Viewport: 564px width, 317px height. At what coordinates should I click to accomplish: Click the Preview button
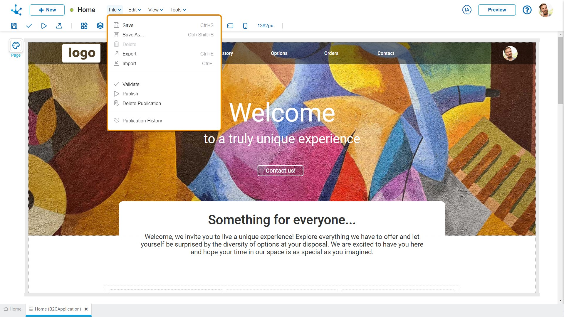point(497,10)
